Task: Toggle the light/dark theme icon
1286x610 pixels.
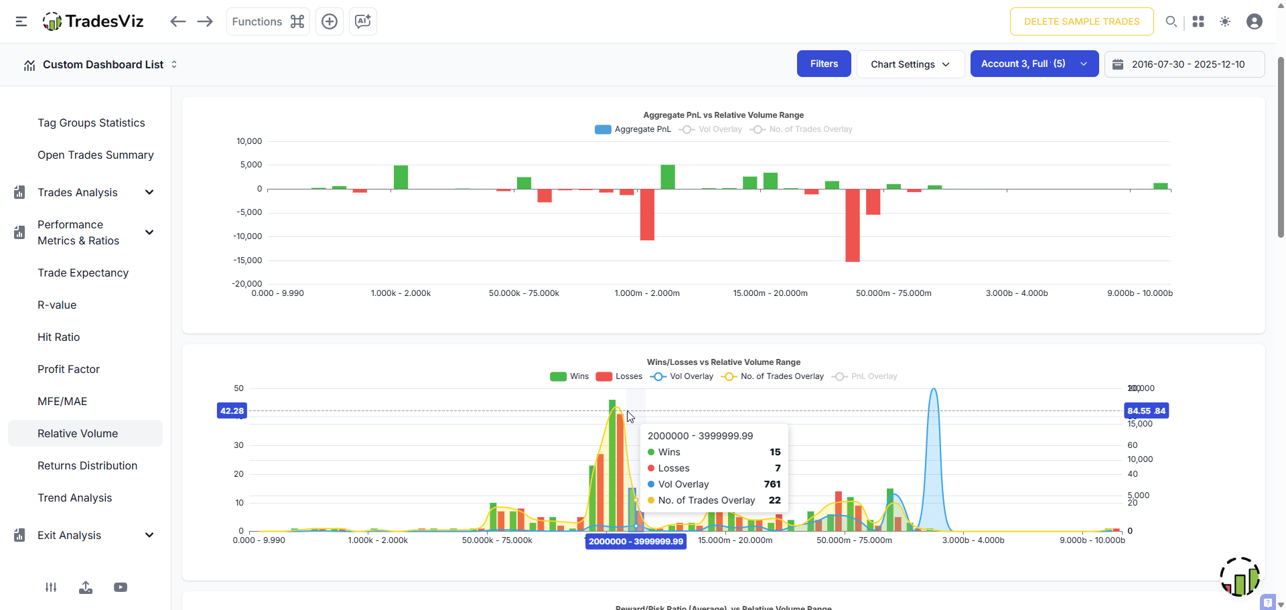Action: (x=1225, y=21)
